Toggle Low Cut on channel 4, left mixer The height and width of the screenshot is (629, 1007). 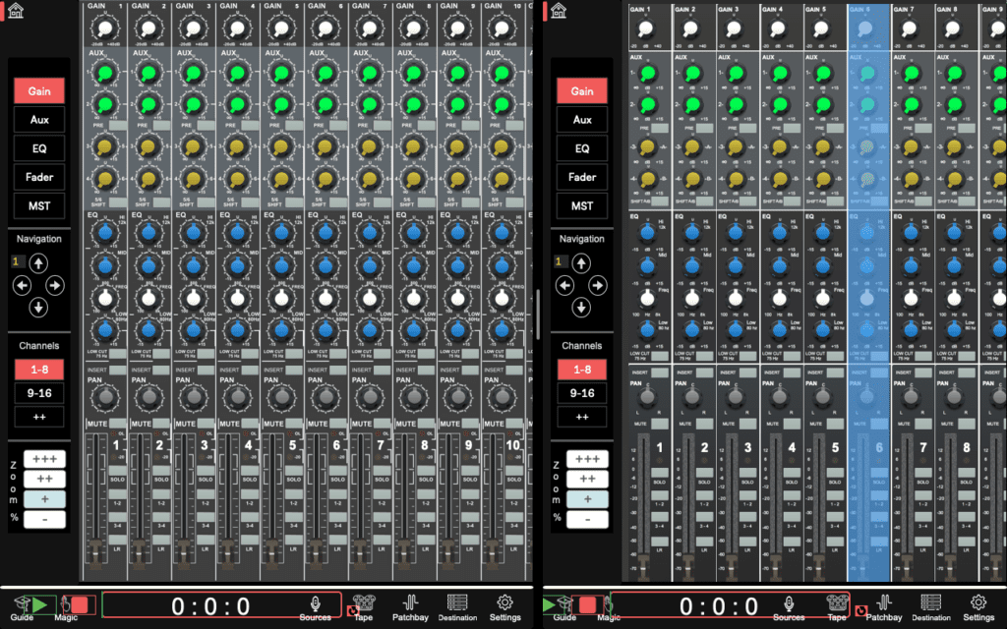tap(250, 353)
